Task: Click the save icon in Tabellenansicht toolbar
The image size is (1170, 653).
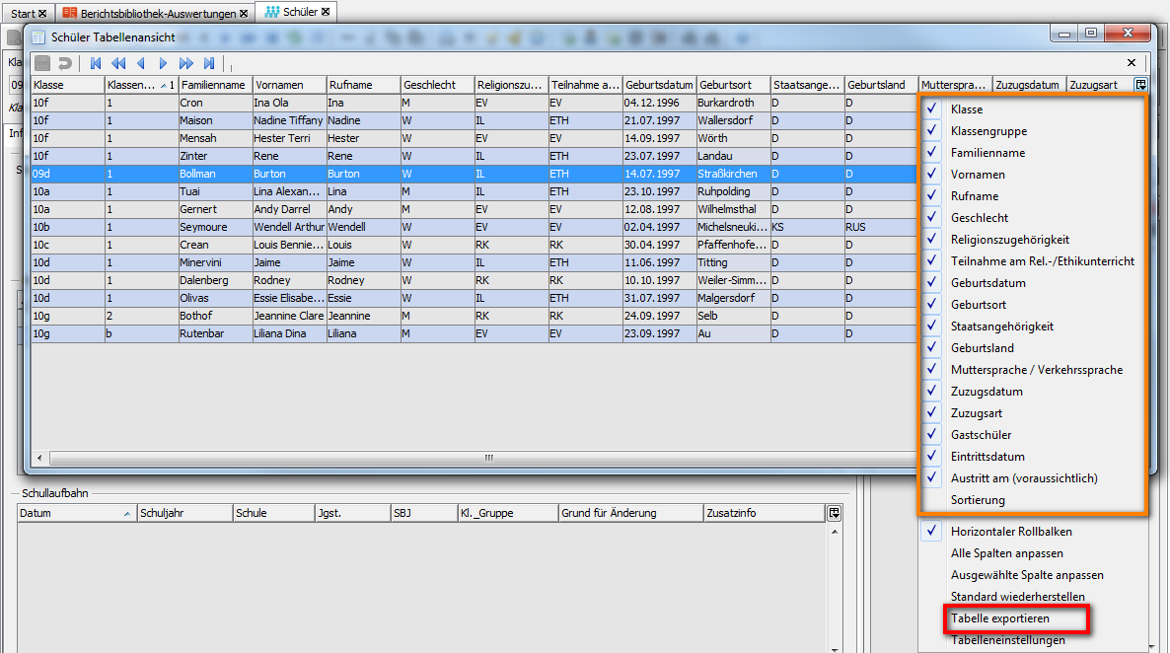Action: click(42, 63)
